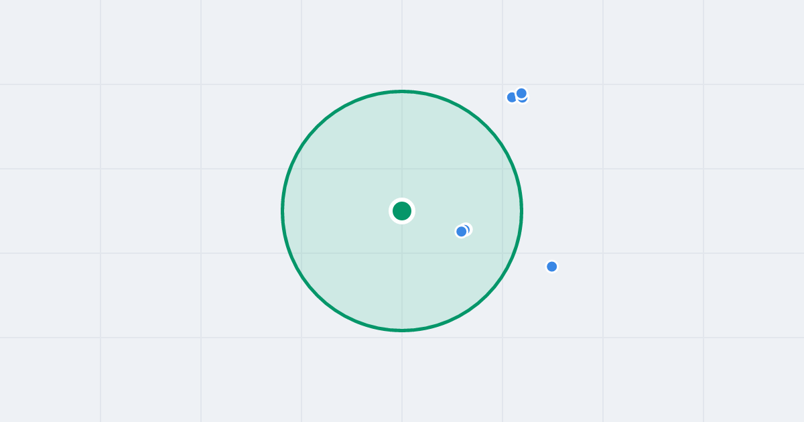Image resolution: width=804 pixels, height=422 pixels.
Task: Pick the topmost blue marker in the three-marker cluster
Action: [521, 93]
